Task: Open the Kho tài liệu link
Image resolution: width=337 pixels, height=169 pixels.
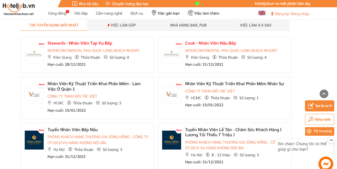Action: point(89,4)
